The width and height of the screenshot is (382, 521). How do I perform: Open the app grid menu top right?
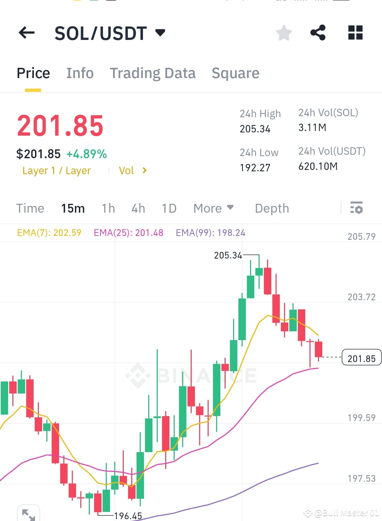click(355, 32)
